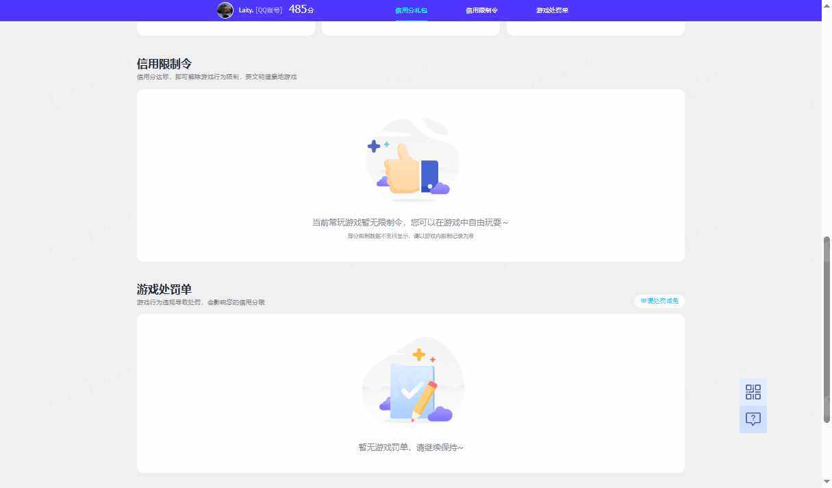The width and height of the screenshot is (832, 488).
Task: Switch to the 游戏处罚单 tab
Action: [x=552, y=10]
